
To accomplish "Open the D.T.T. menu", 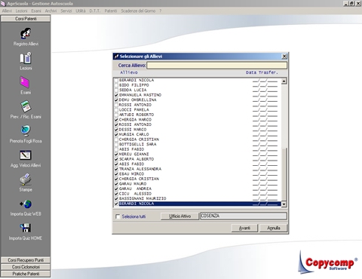I will click(x=95, y=11).
